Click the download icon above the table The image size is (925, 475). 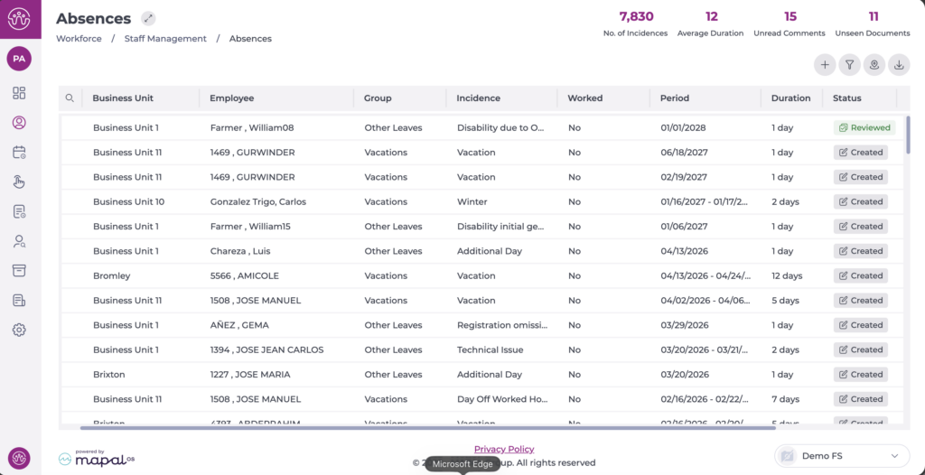coord(899,64)
